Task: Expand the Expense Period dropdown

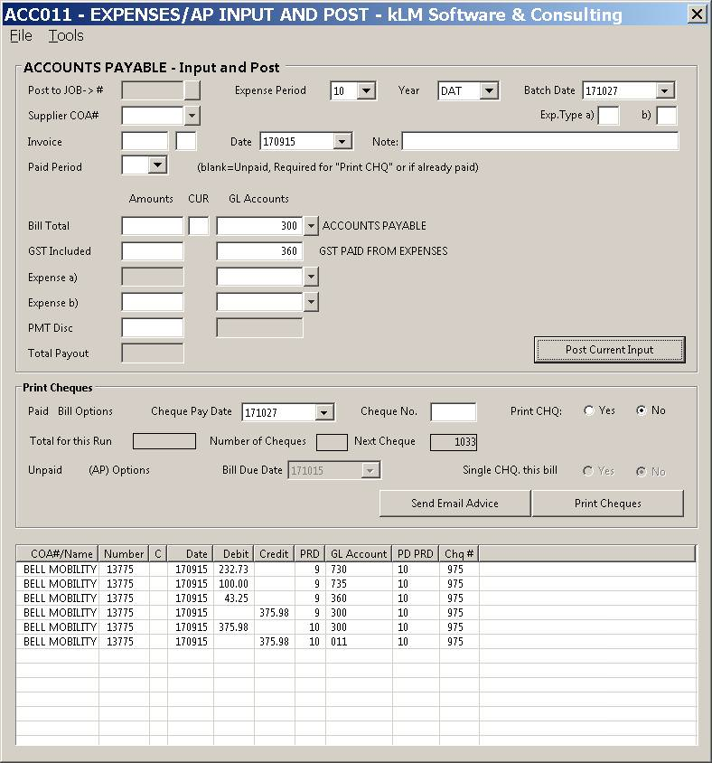Action: 366,90
